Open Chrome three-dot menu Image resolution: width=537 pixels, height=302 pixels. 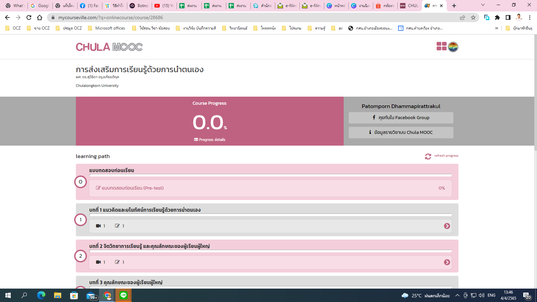pos(530,17)
